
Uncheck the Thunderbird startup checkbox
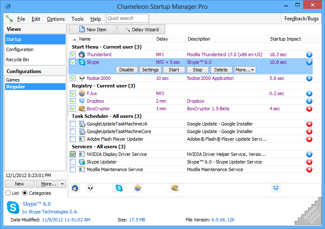coord(73,55)
